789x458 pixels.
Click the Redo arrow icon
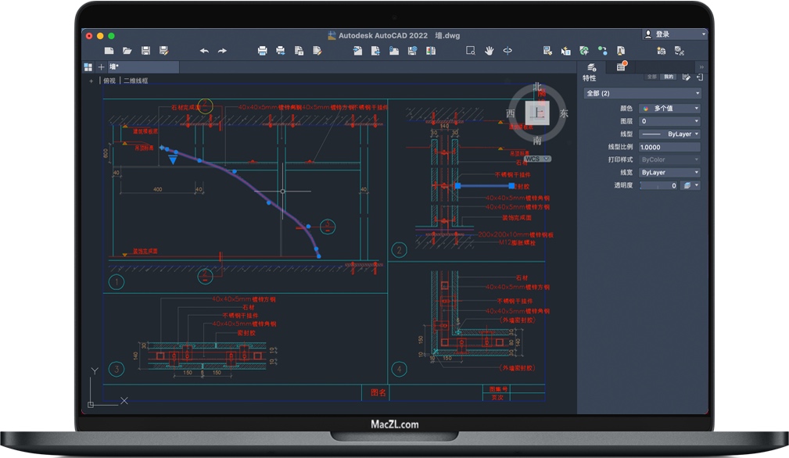pos(222,51)
